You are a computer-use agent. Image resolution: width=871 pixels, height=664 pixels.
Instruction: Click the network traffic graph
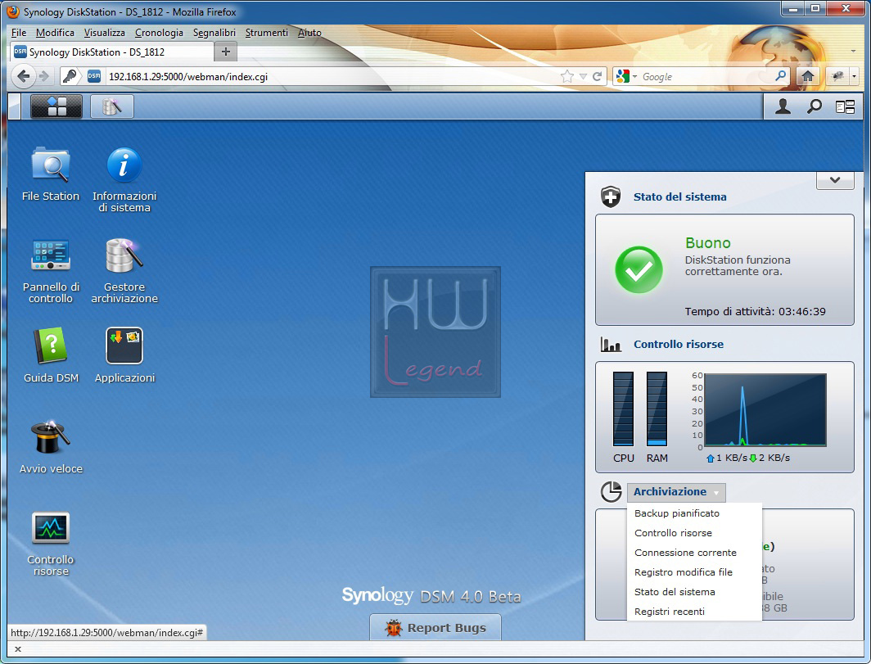tap(765, 410)
